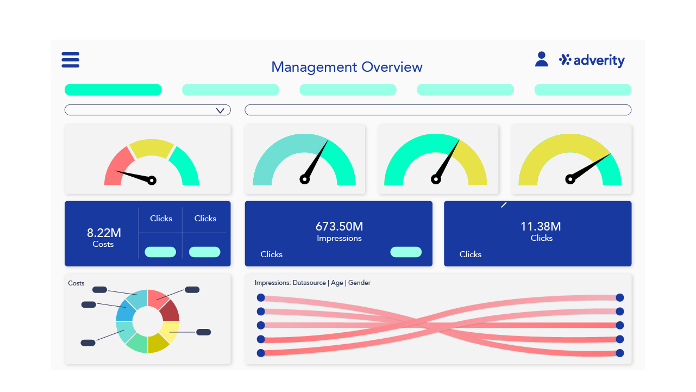Image resolution: width=696 pixels, height=392 pixels.
Task: Click the pill button in the Impressions card
Action: [406, 252]
